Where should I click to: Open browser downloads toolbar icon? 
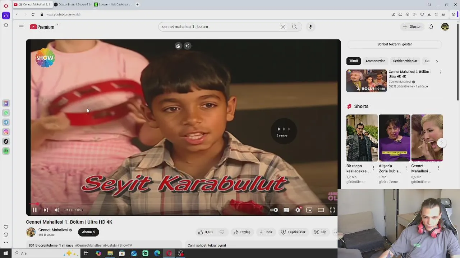pyautogui.click(x=429, y=14)
